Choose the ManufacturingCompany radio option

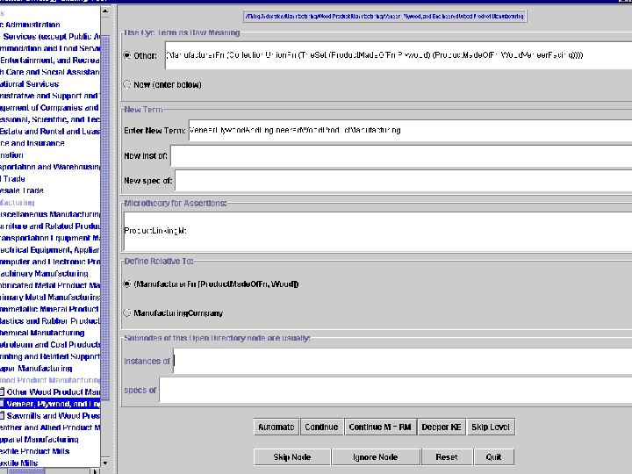[127, 312]
